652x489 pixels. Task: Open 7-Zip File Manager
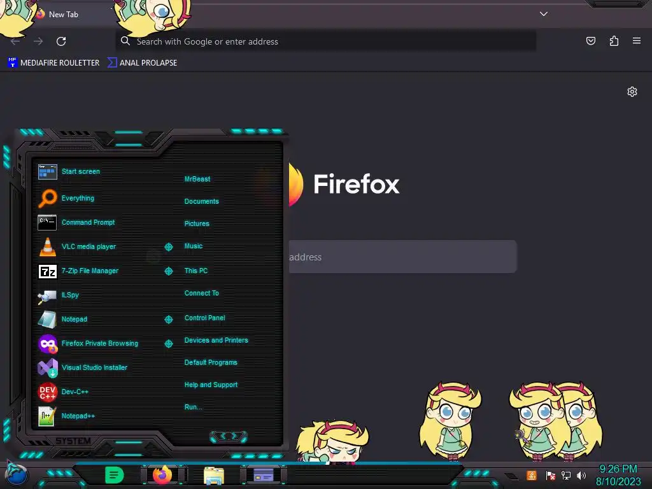coord(78,271)
